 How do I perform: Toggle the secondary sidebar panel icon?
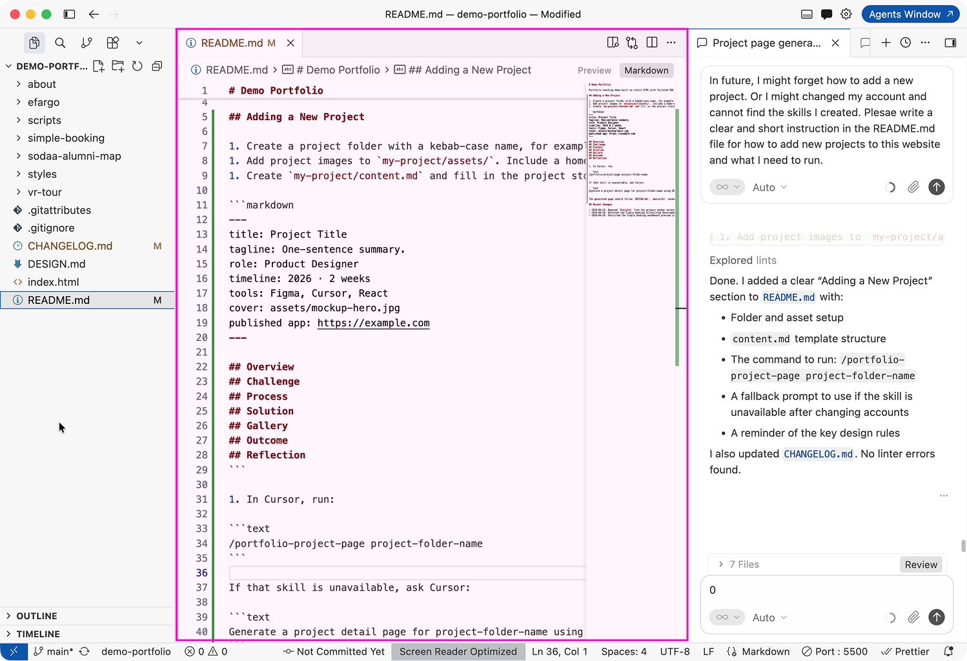950,43
